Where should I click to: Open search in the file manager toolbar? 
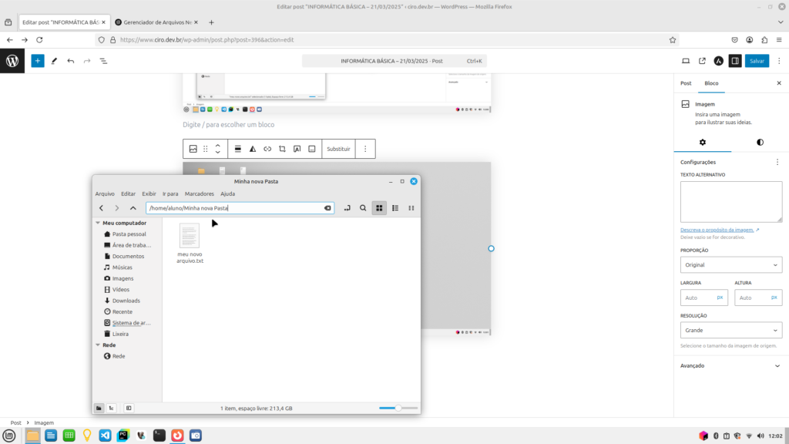pyautogui.click(x=363, y=208)
